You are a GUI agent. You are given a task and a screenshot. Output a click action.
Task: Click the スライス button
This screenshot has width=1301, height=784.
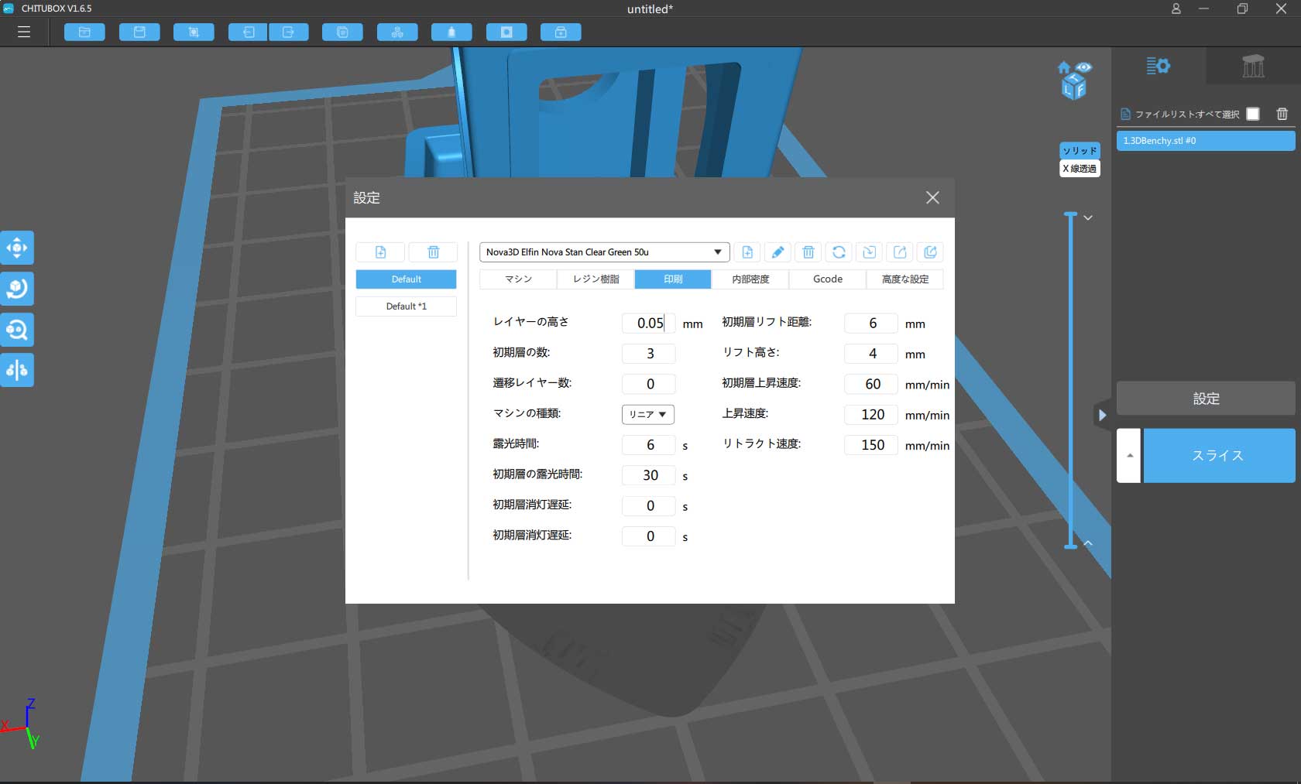(1218, 456)
